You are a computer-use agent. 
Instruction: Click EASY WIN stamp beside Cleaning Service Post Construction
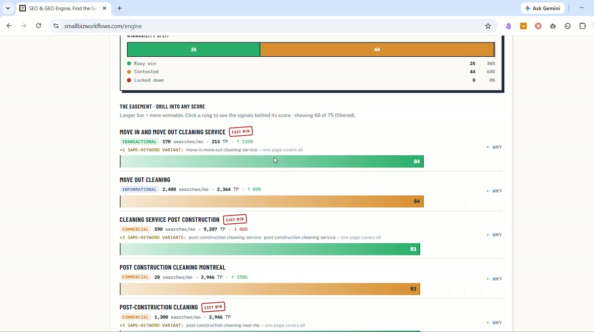[235, 219]
